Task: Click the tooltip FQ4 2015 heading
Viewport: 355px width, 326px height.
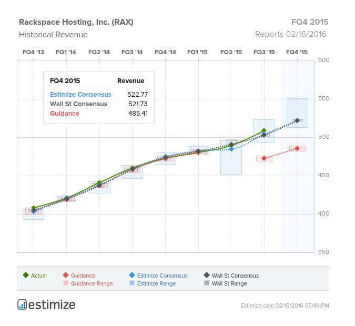Action: pyautogui.click(x=65, y=81)
